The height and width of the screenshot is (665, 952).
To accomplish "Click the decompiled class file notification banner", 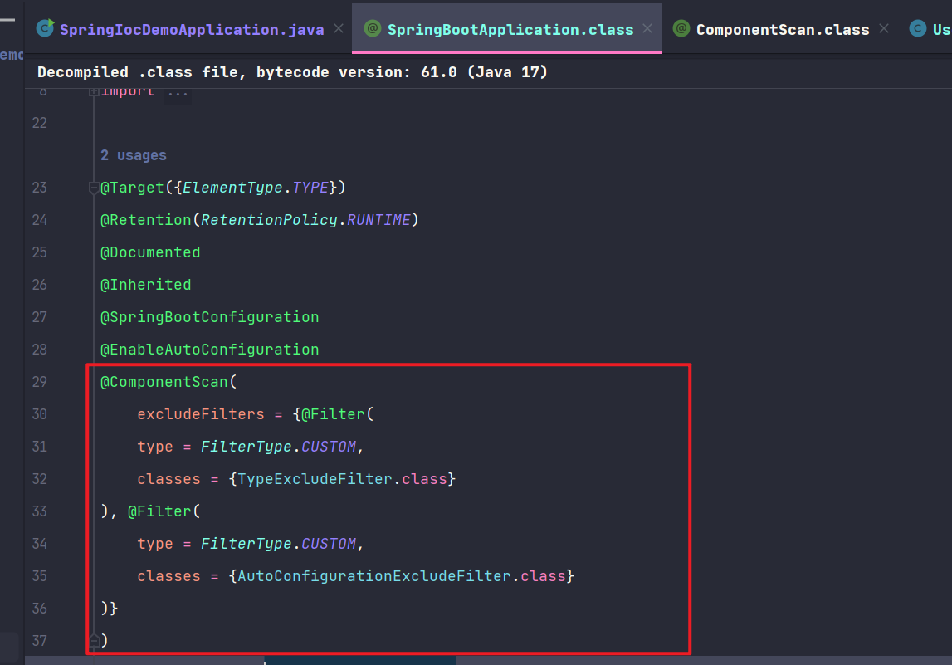I will coord(489,72).
